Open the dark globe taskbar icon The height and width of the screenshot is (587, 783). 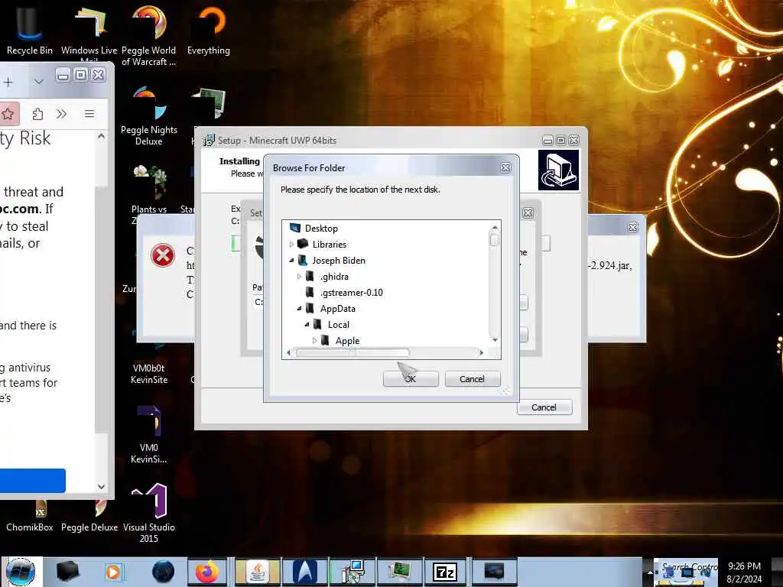point(163,572)
